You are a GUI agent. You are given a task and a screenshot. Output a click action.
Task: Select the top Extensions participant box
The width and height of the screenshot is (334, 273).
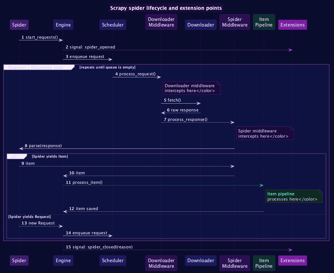[x=292, y=25]
